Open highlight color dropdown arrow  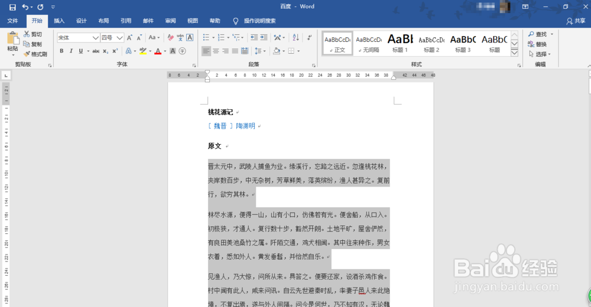click(x=150, y=51)
